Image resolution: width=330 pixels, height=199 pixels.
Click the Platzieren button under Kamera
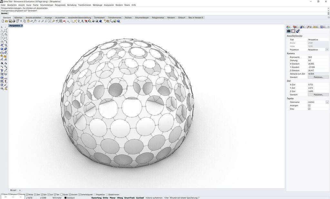318,77
